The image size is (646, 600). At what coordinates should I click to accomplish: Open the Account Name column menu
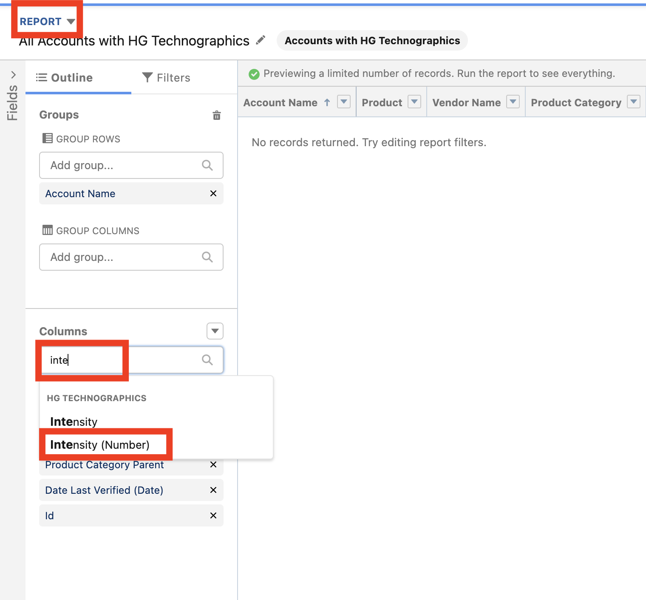343,102
